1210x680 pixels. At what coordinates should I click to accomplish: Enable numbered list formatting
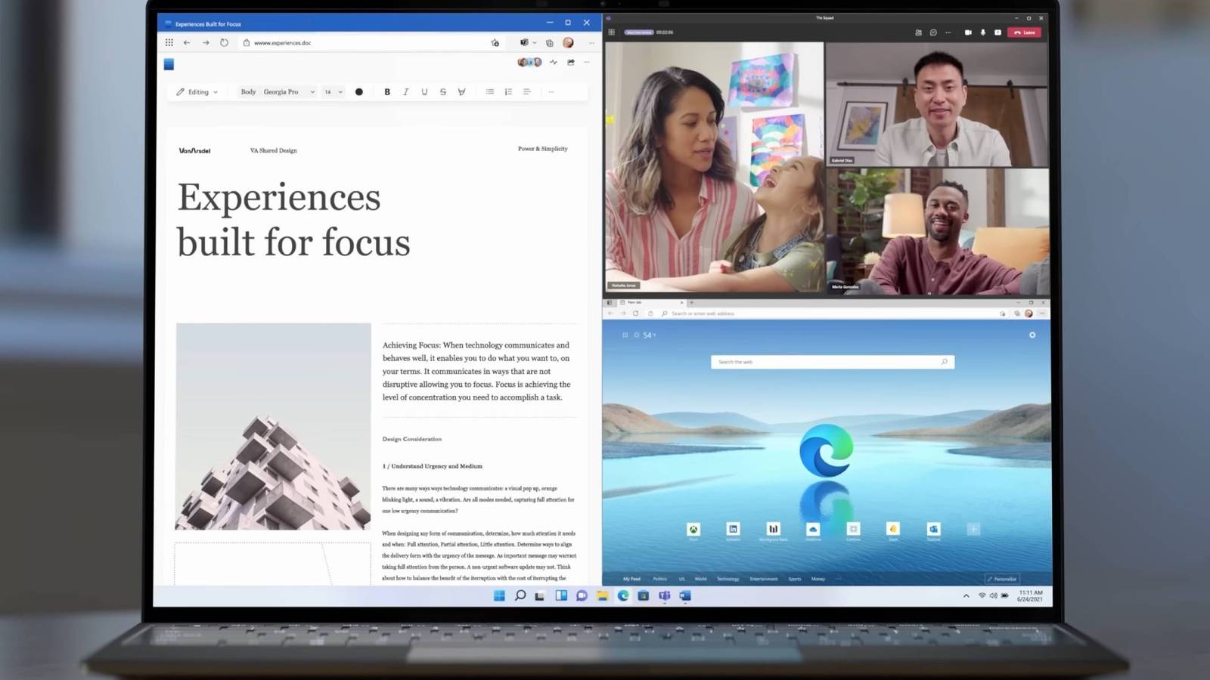pyautogui.click(x=507, y=91)
